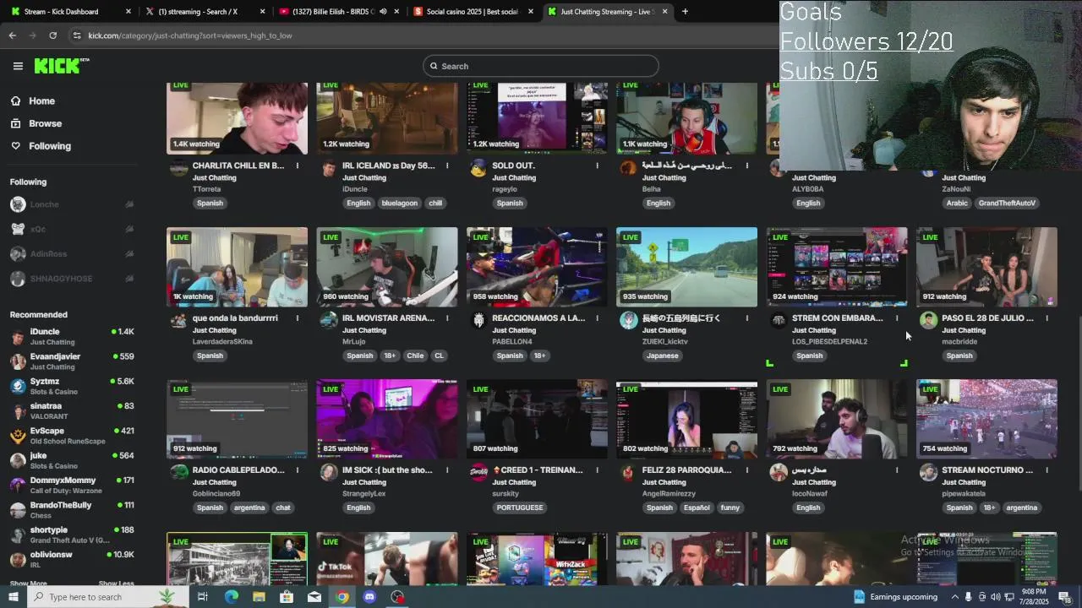Open the highway stream thumbnail with 935 watching

pyautogui.click(x=686, y=267)
